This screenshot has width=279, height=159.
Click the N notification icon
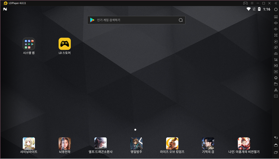5,9
